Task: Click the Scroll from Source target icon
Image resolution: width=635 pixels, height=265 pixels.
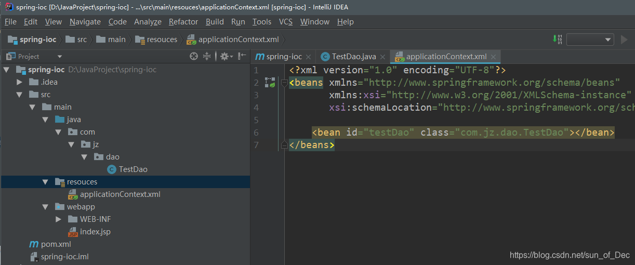Action: 194,56
